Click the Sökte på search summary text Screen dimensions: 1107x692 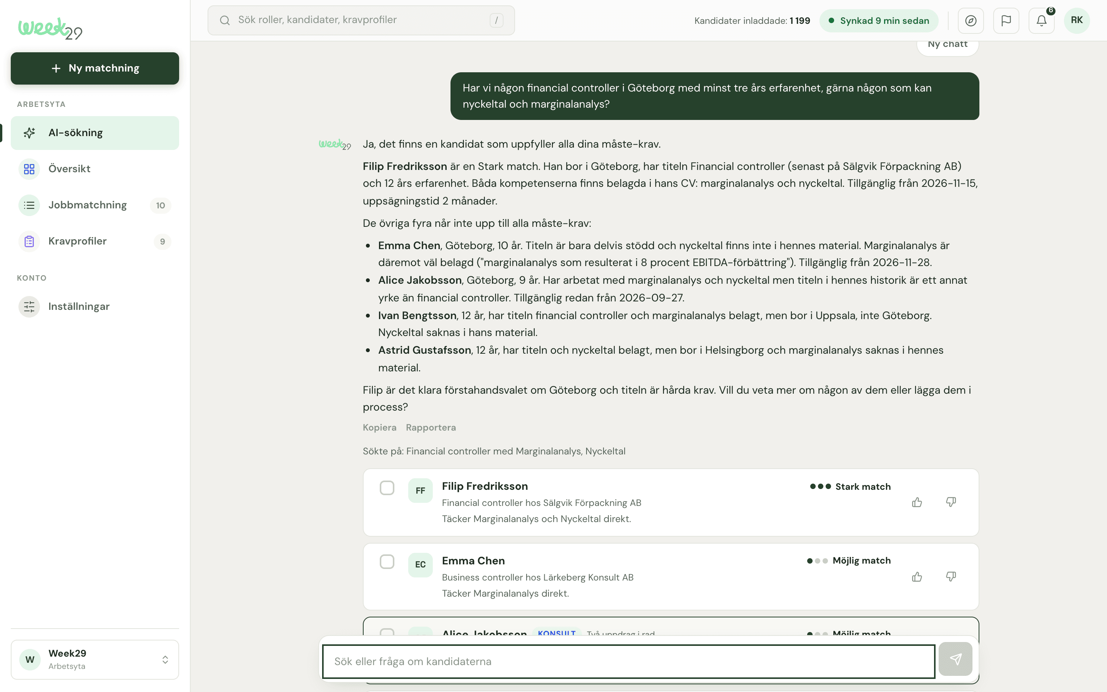pyautogui.click(x=494, y=451)
